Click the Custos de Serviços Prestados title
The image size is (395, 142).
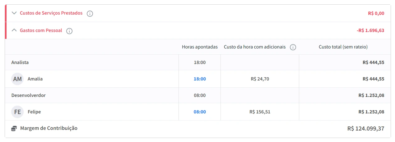51,13
